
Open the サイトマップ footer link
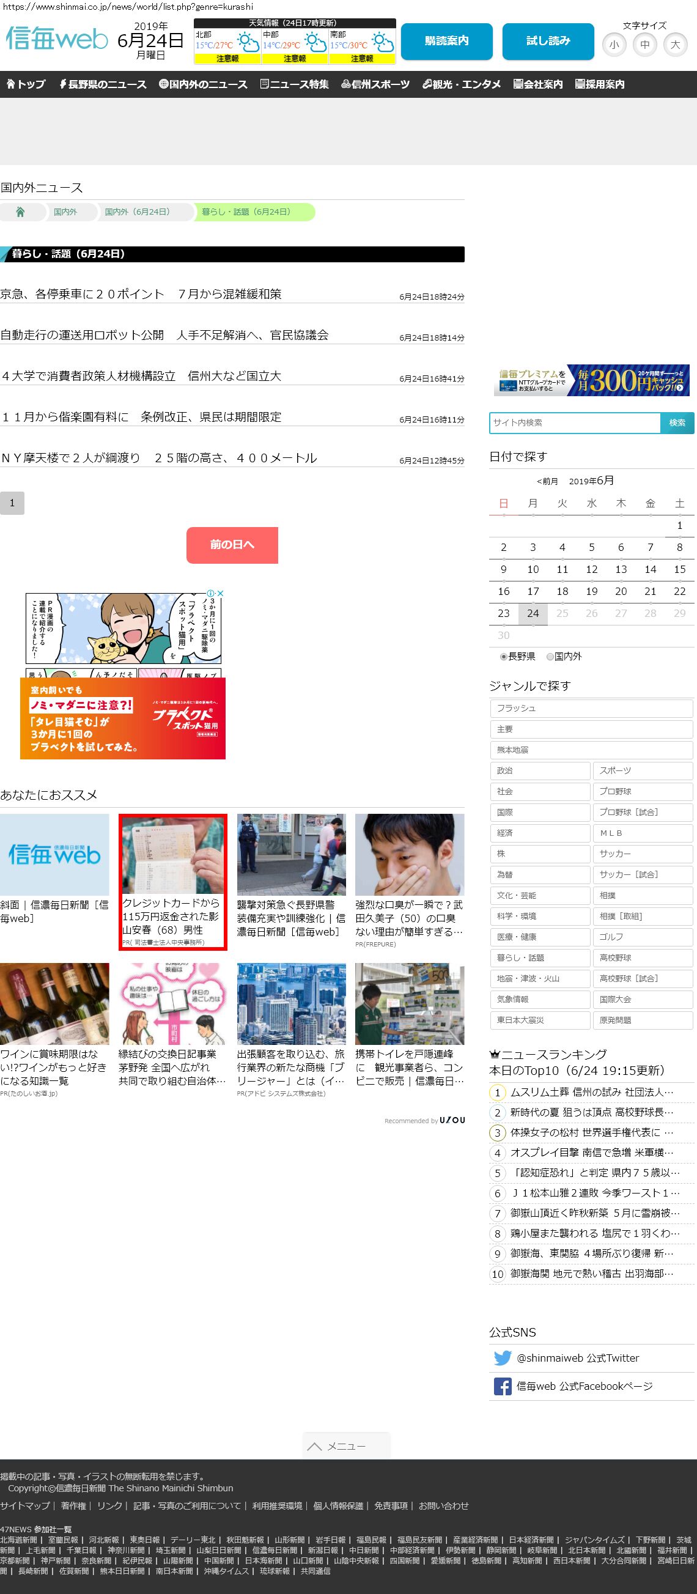(x=24, y=1506)
